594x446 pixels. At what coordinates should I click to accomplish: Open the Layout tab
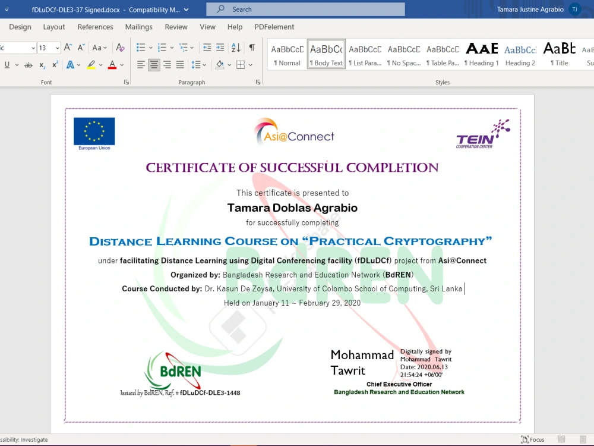54,27
